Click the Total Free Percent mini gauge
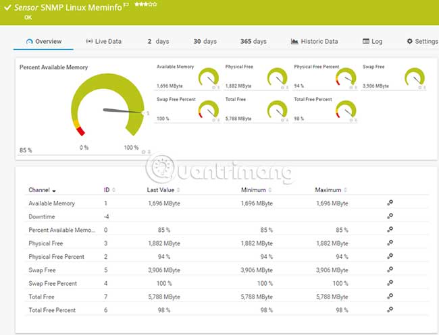Screen dimensions: 439x335 pyautogui.click(x=346, y=109)
